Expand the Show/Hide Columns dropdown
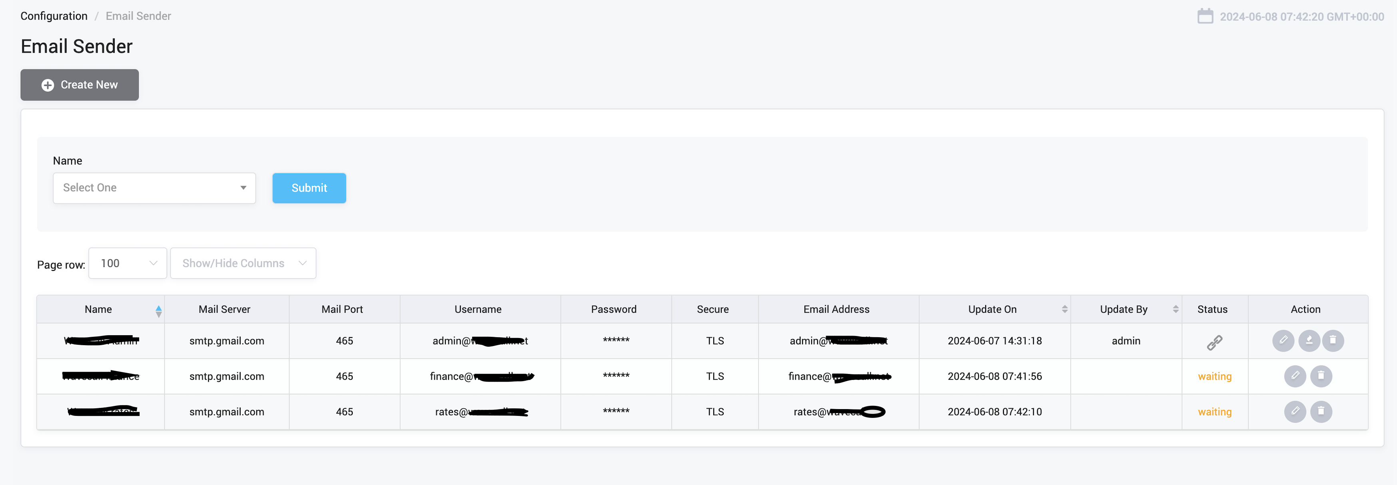This screenshot has height=485, width=1397. pyautogui.click(x=243, y=263)
